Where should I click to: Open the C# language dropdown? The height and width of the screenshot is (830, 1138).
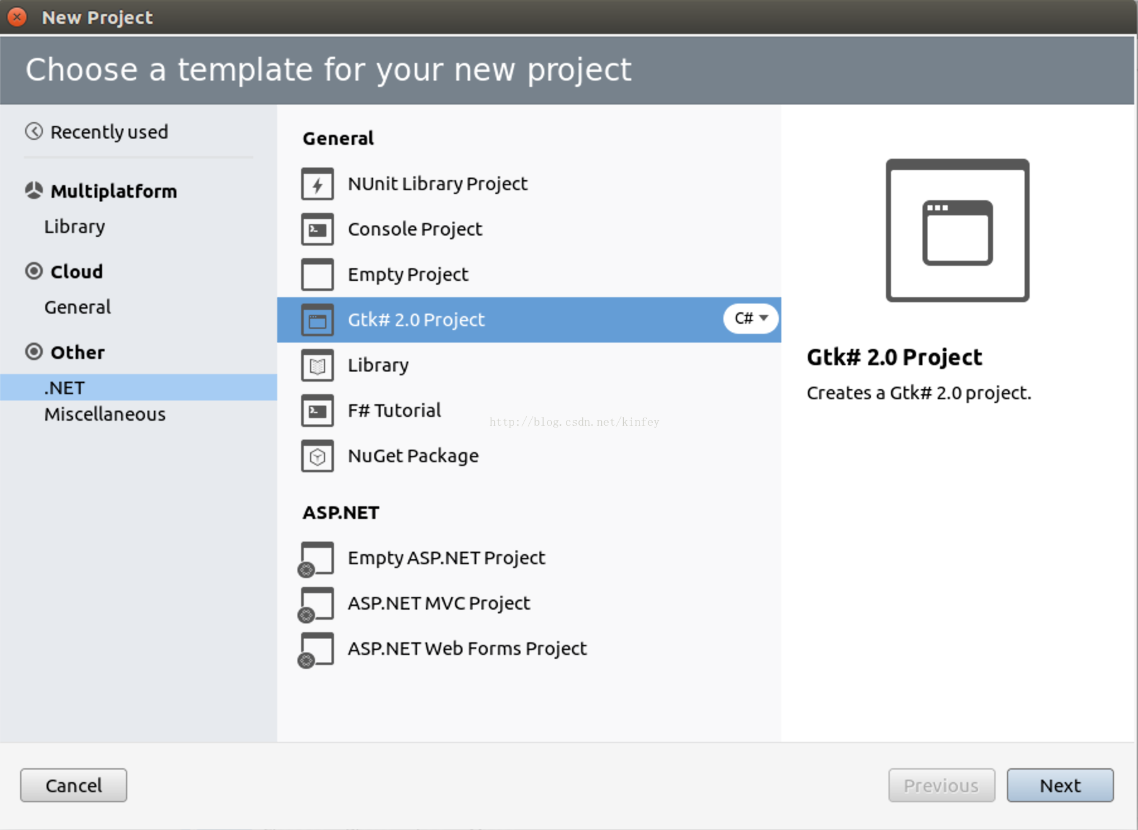click(x=751, y=319)
